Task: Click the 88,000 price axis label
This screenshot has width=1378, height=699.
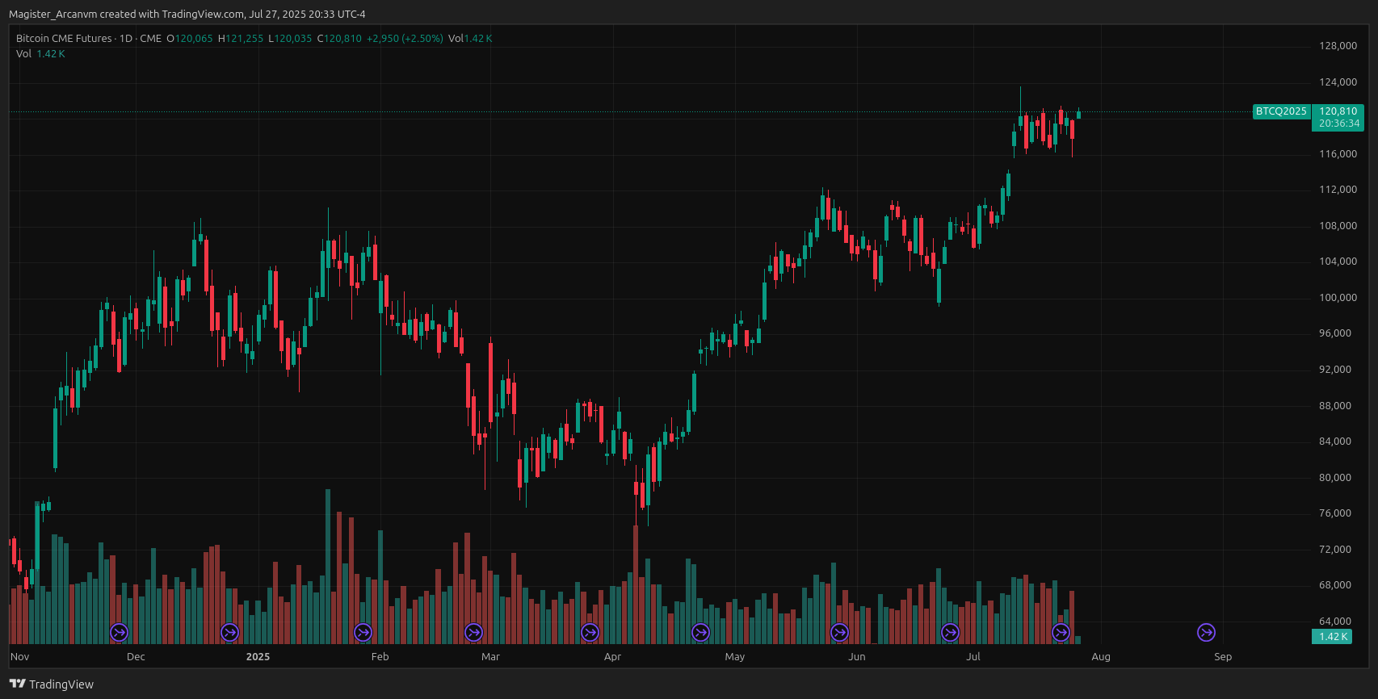Action: pyautogui.click(x=1335, y=406)
